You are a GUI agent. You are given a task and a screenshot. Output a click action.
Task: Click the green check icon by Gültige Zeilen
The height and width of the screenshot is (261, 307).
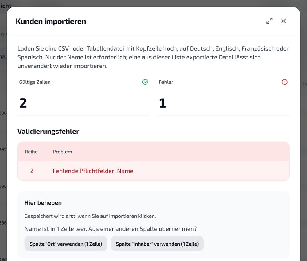(145, 82)
